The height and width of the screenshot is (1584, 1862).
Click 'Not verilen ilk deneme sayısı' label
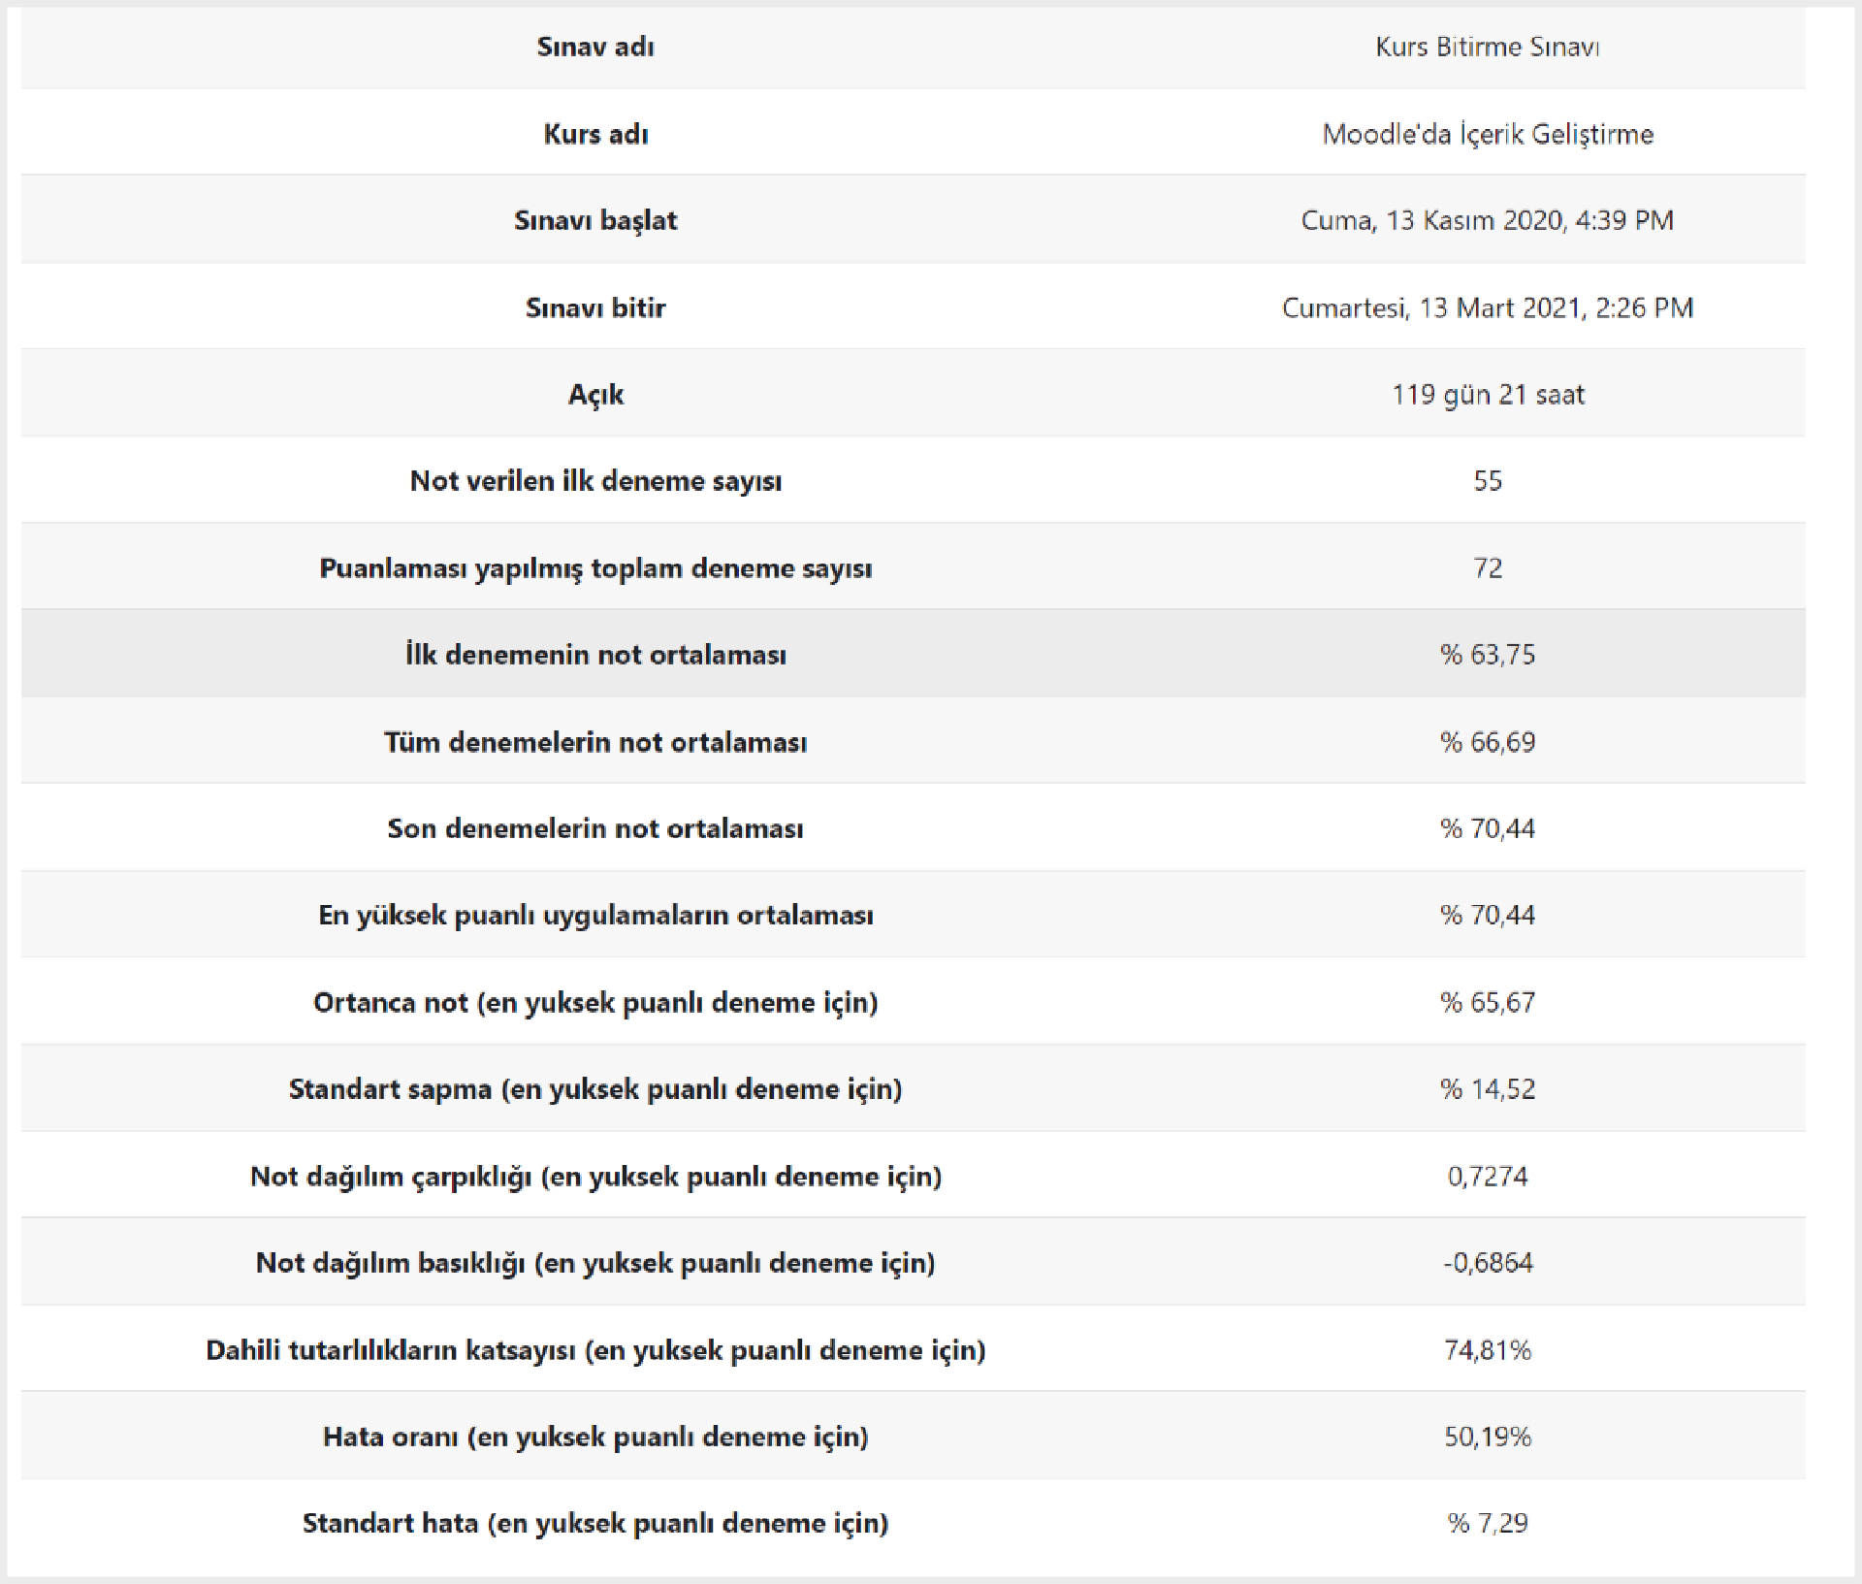[595, 481]
